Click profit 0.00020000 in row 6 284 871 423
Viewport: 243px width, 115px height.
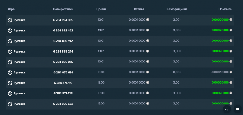(220, 93)
